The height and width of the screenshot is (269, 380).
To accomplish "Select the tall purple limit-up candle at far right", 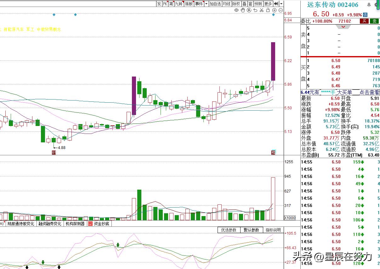I will [273, 61].
